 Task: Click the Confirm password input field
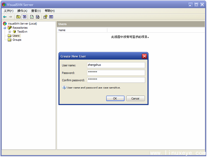coord(116,80)
